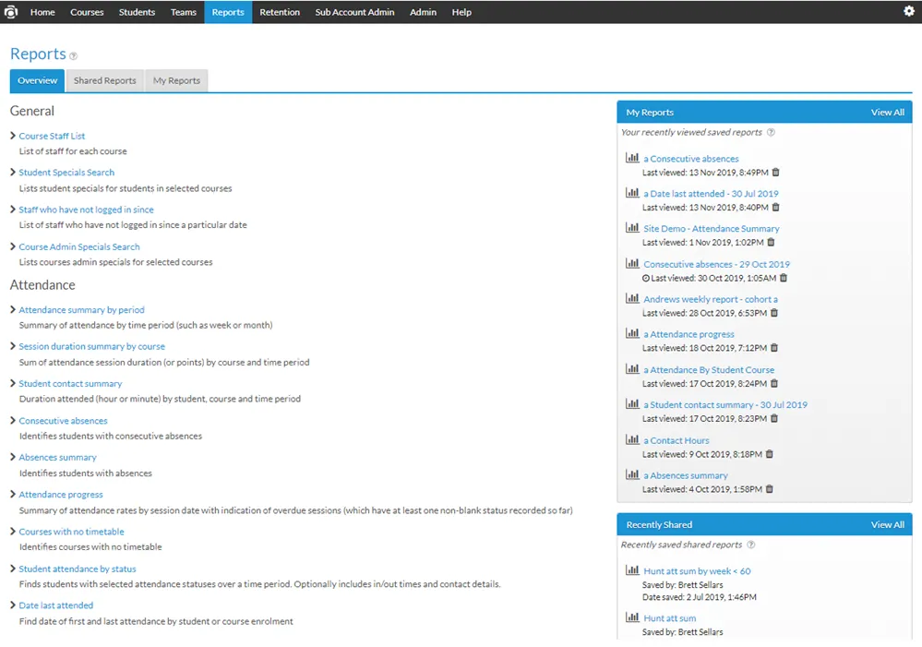Delete the 'a Attendance progress' saved report

[x=774, y=348]
